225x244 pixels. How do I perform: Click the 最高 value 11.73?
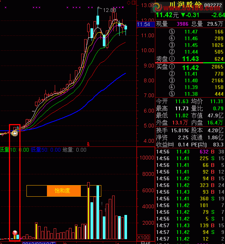[182, 108]
